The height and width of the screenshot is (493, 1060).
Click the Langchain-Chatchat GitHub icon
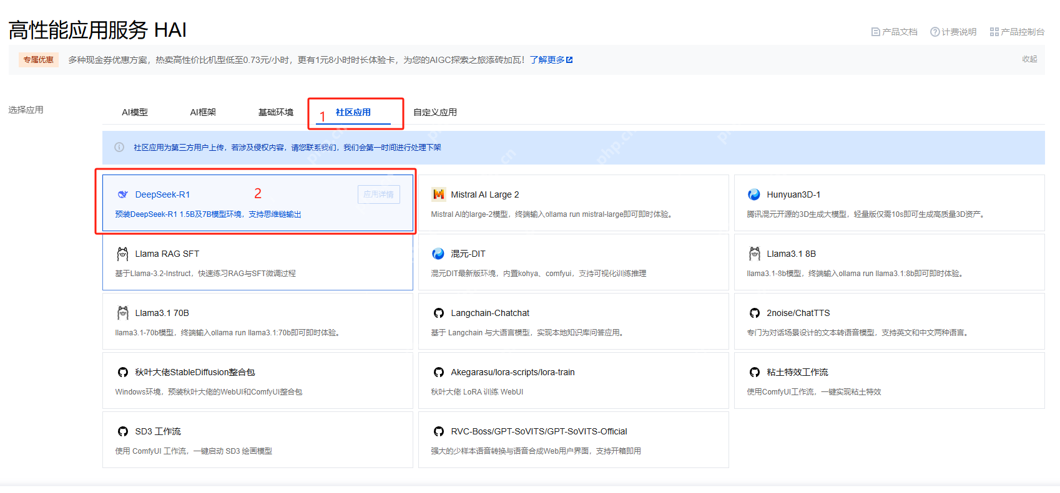pyautogui.click(x=439, y=313)
